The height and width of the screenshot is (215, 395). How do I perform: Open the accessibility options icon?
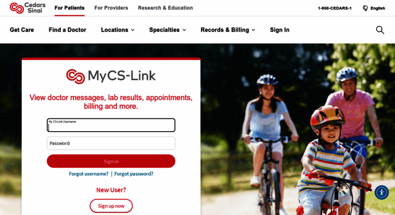point(382,193)
